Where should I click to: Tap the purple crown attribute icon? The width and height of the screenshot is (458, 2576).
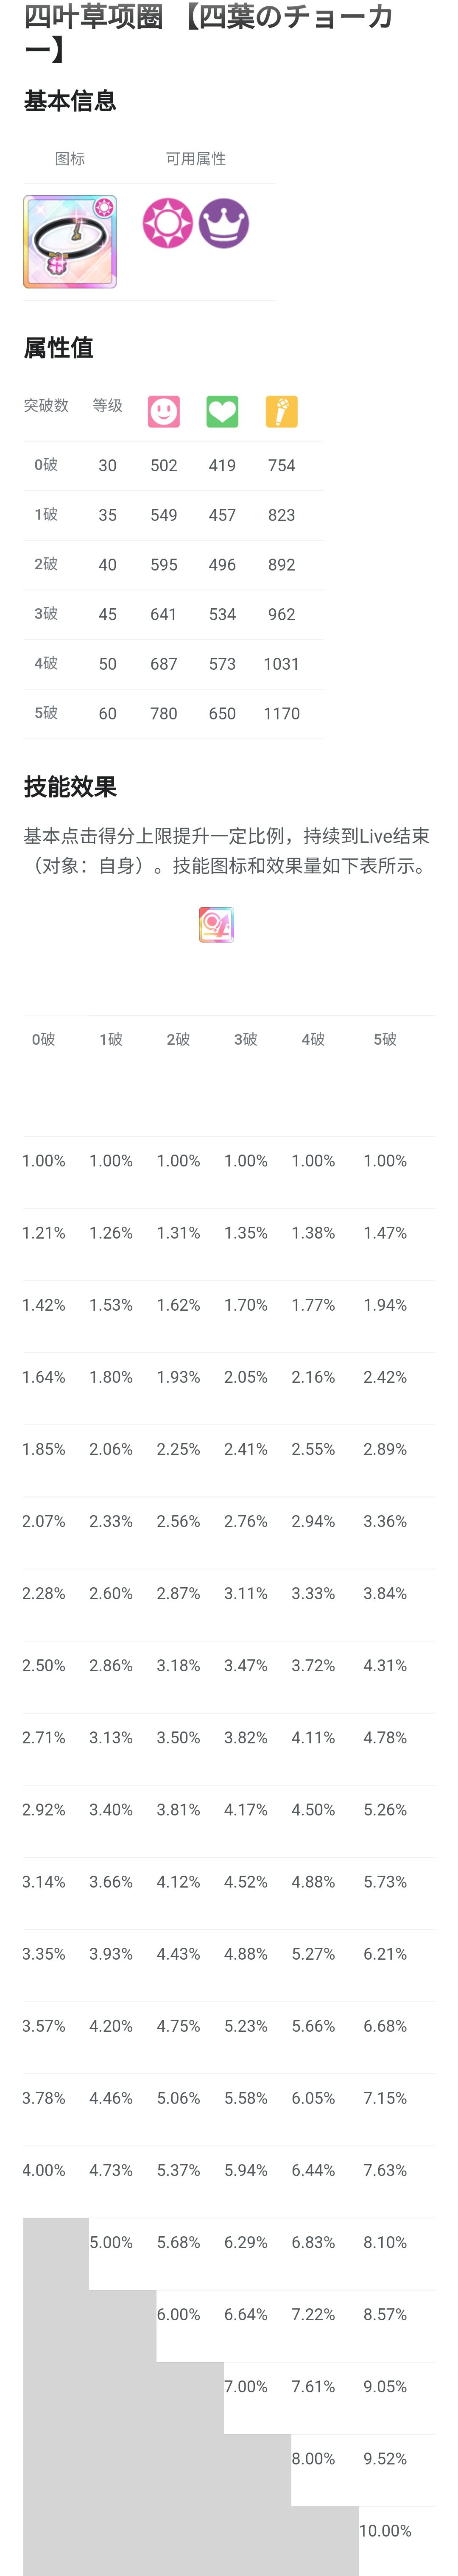click(x=223, y=223)
